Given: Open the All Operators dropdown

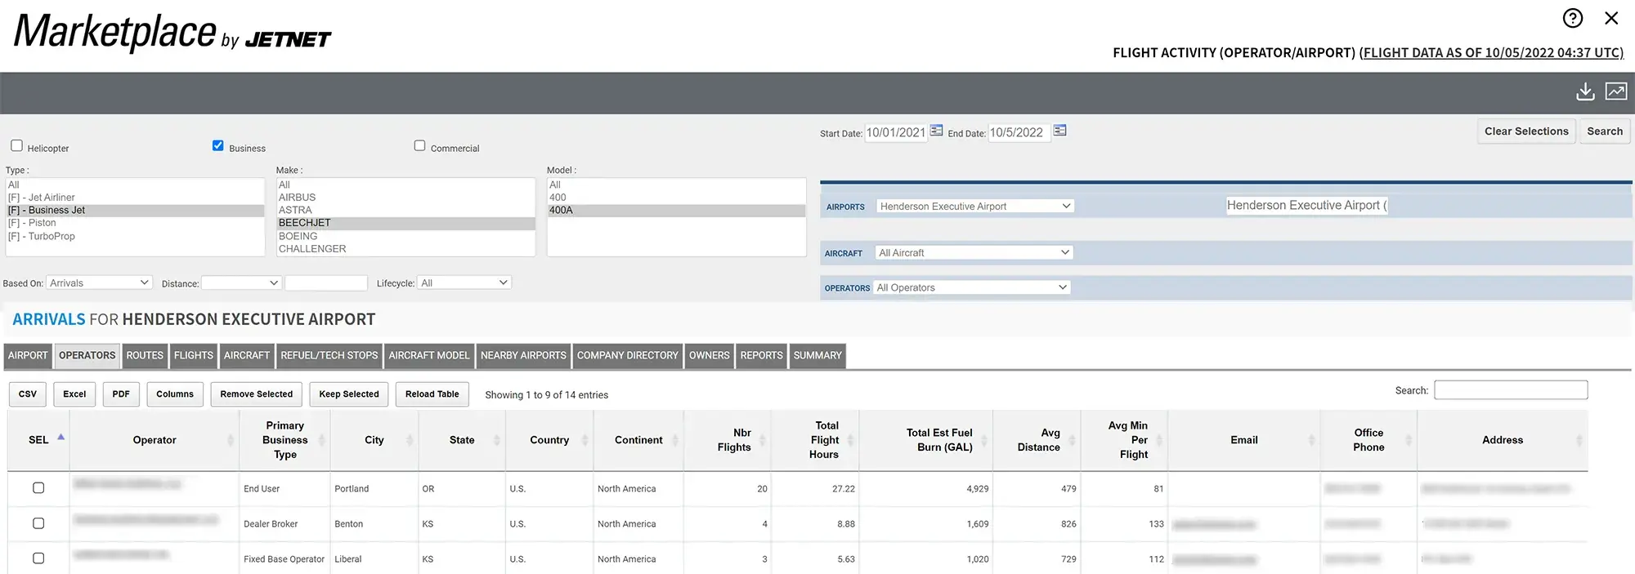Looking at the screenshot, I should (971, 287).
